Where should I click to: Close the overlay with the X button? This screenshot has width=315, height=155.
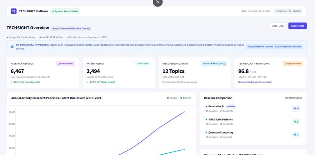158,2
